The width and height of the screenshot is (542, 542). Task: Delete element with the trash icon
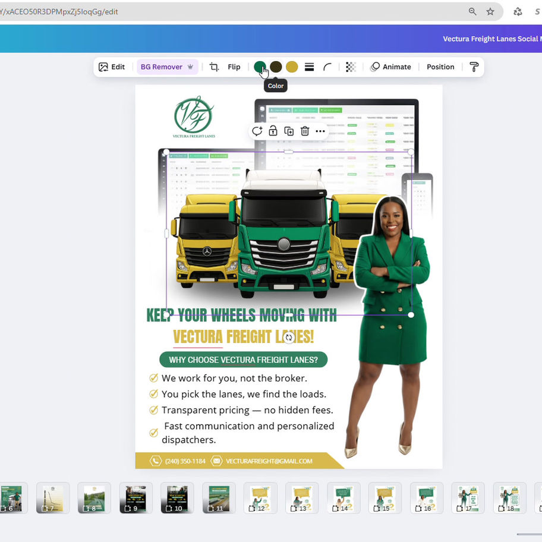click(304, 131)
